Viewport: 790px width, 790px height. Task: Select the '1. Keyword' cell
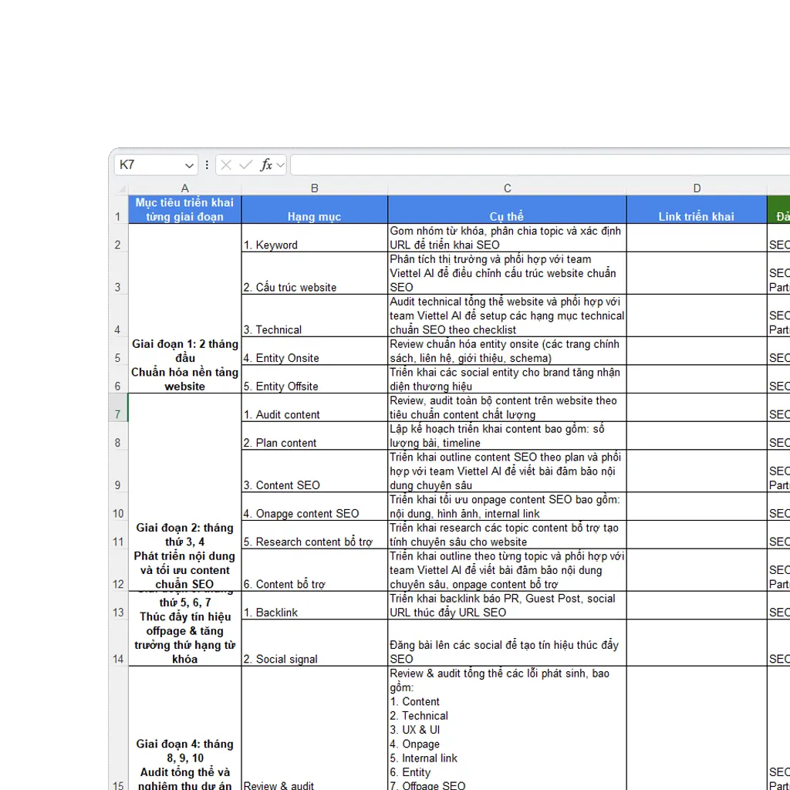[315, 238]
